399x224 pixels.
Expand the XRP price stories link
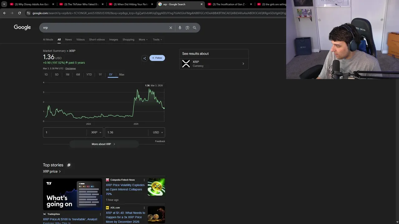(x=52, y=171)
